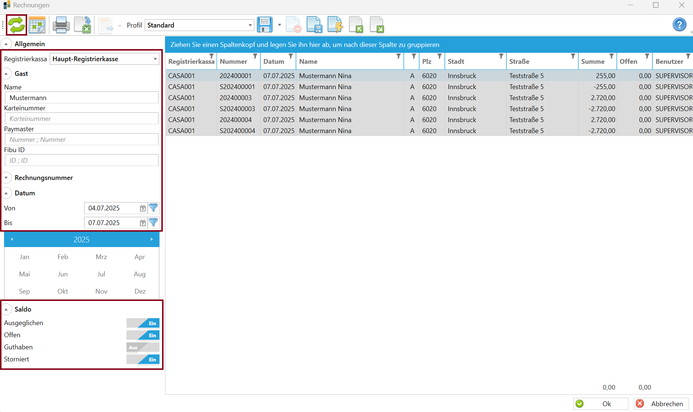Sort by the Datum column header
Screen dimensions: 693x412
(x=274, y=62)
